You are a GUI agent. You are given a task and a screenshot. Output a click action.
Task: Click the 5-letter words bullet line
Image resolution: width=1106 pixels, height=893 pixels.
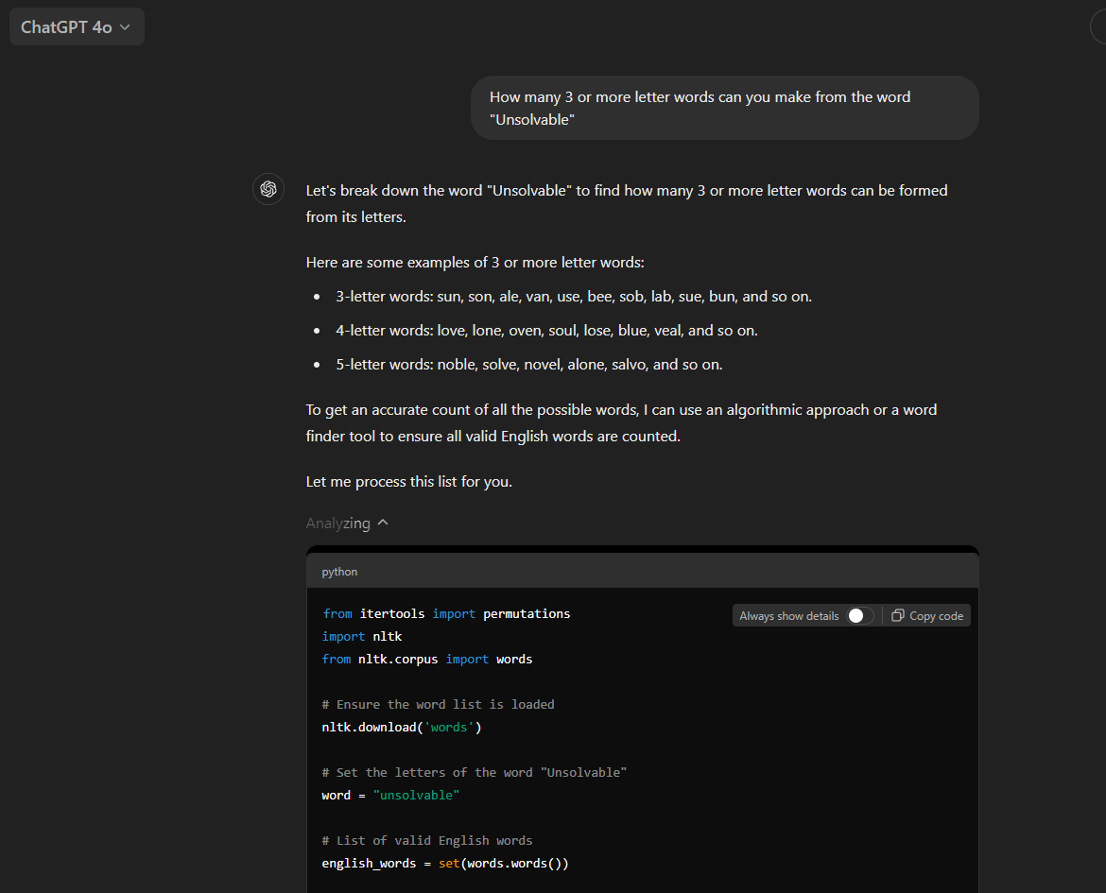coord(529,365)
